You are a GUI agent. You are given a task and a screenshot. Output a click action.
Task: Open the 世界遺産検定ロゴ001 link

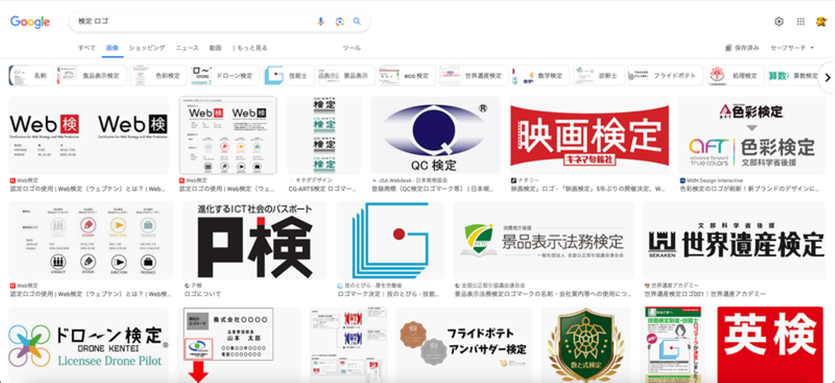705,294
